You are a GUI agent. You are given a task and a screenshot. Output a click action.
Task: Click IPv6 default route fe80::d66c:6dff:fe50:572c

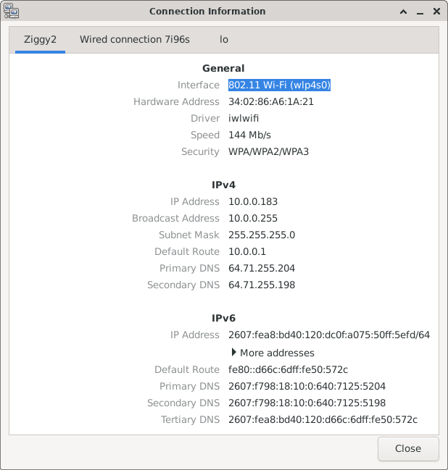288,369
